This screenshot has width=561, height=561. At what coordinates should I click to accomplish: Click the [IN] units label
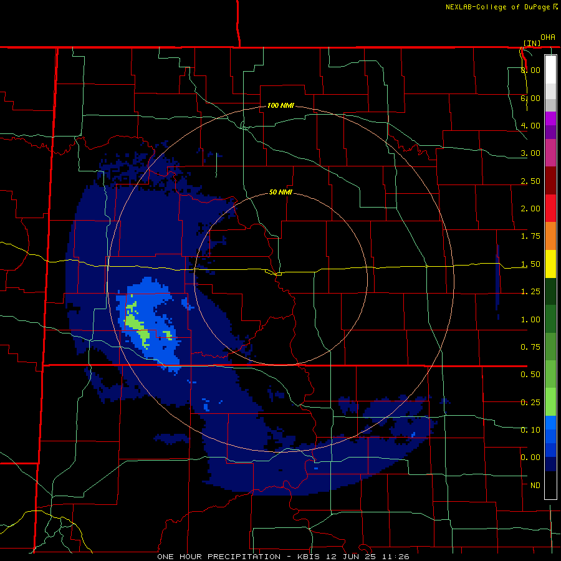coord(532,43)
